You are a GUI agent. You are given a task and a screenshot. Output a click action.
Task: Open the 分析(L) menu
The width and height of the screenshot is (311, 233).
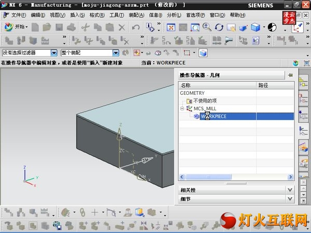click(174, 15)
